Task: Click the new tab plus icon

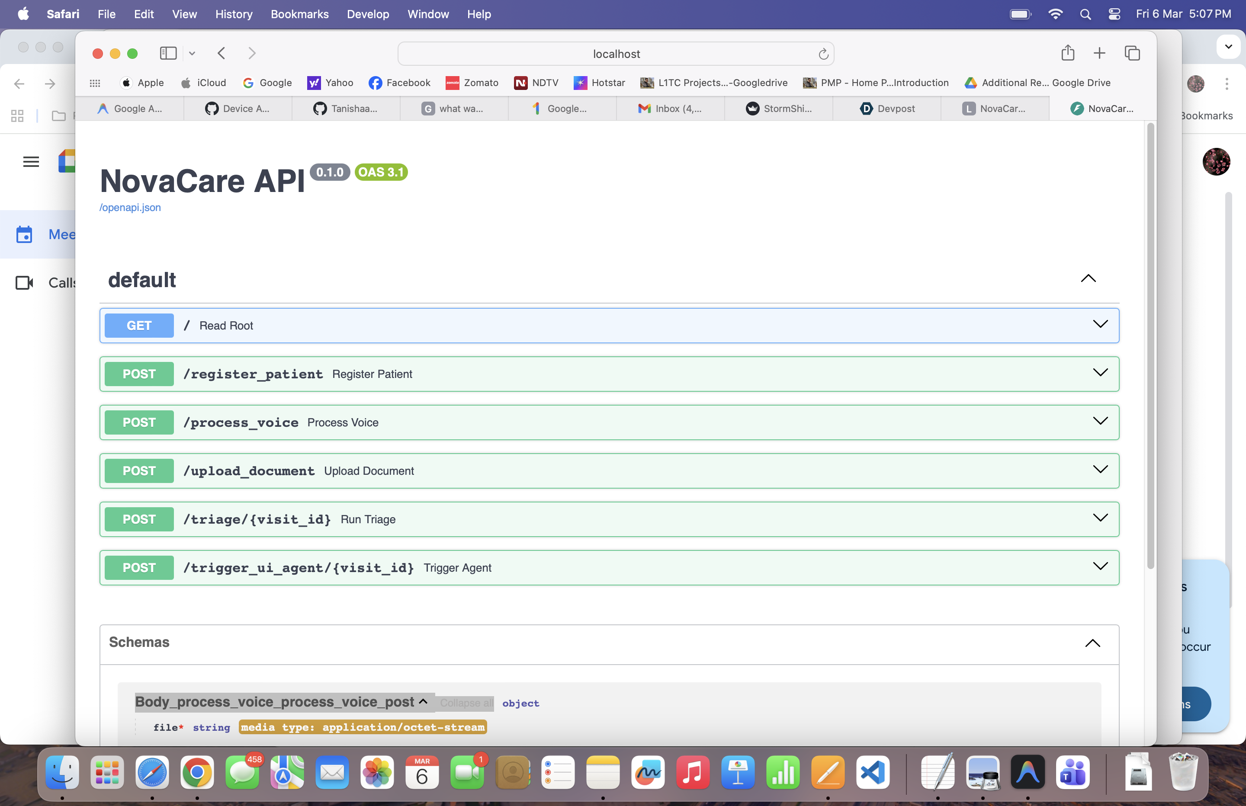Action: 1099,53
